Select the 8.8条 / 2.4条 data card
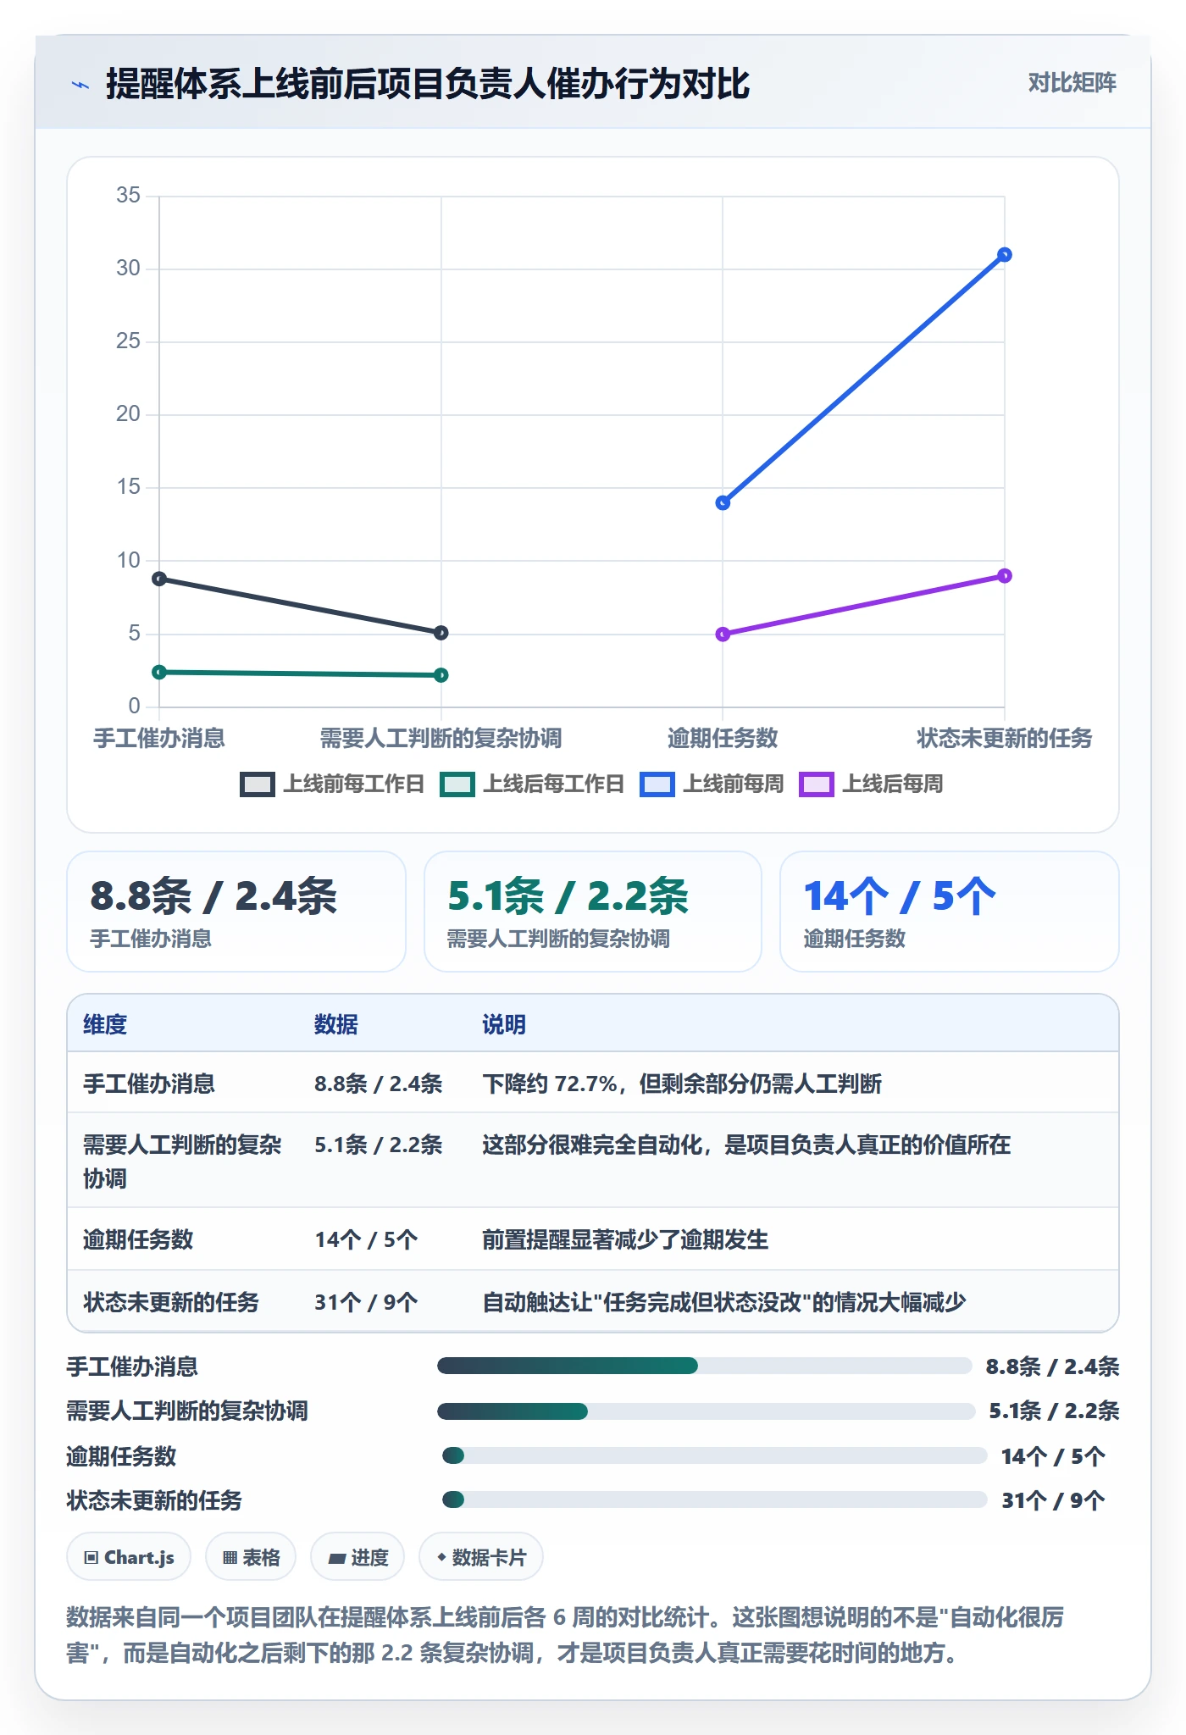The width and height of the screenshot is (1186, 1735). coord(236,912)
